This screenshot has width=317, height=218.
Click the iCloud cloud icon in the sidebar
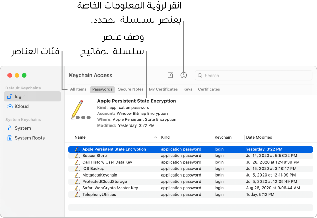pos(10,106)
